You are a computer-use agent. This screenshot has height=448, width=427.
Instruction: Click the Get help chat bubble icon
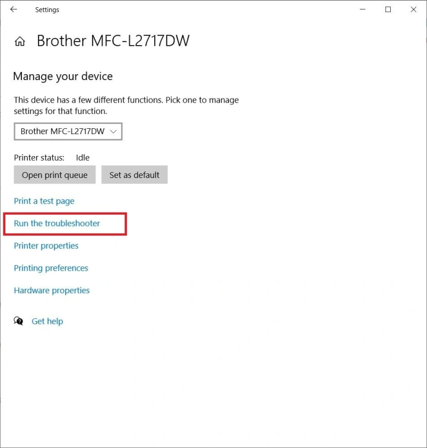tap(19, 321)
